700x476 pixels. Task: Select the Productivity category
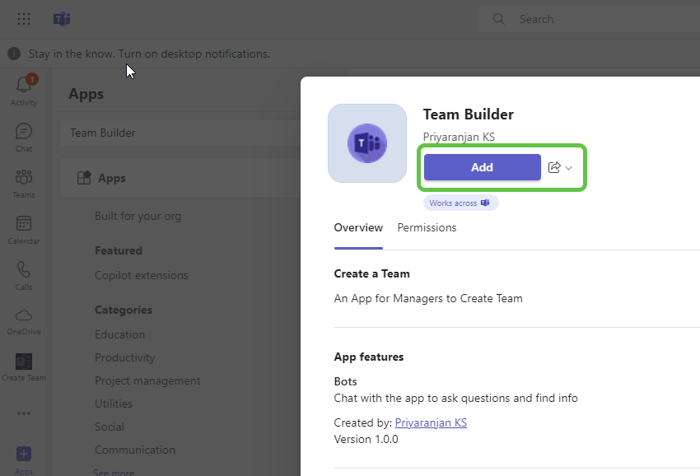coord(124,357)
